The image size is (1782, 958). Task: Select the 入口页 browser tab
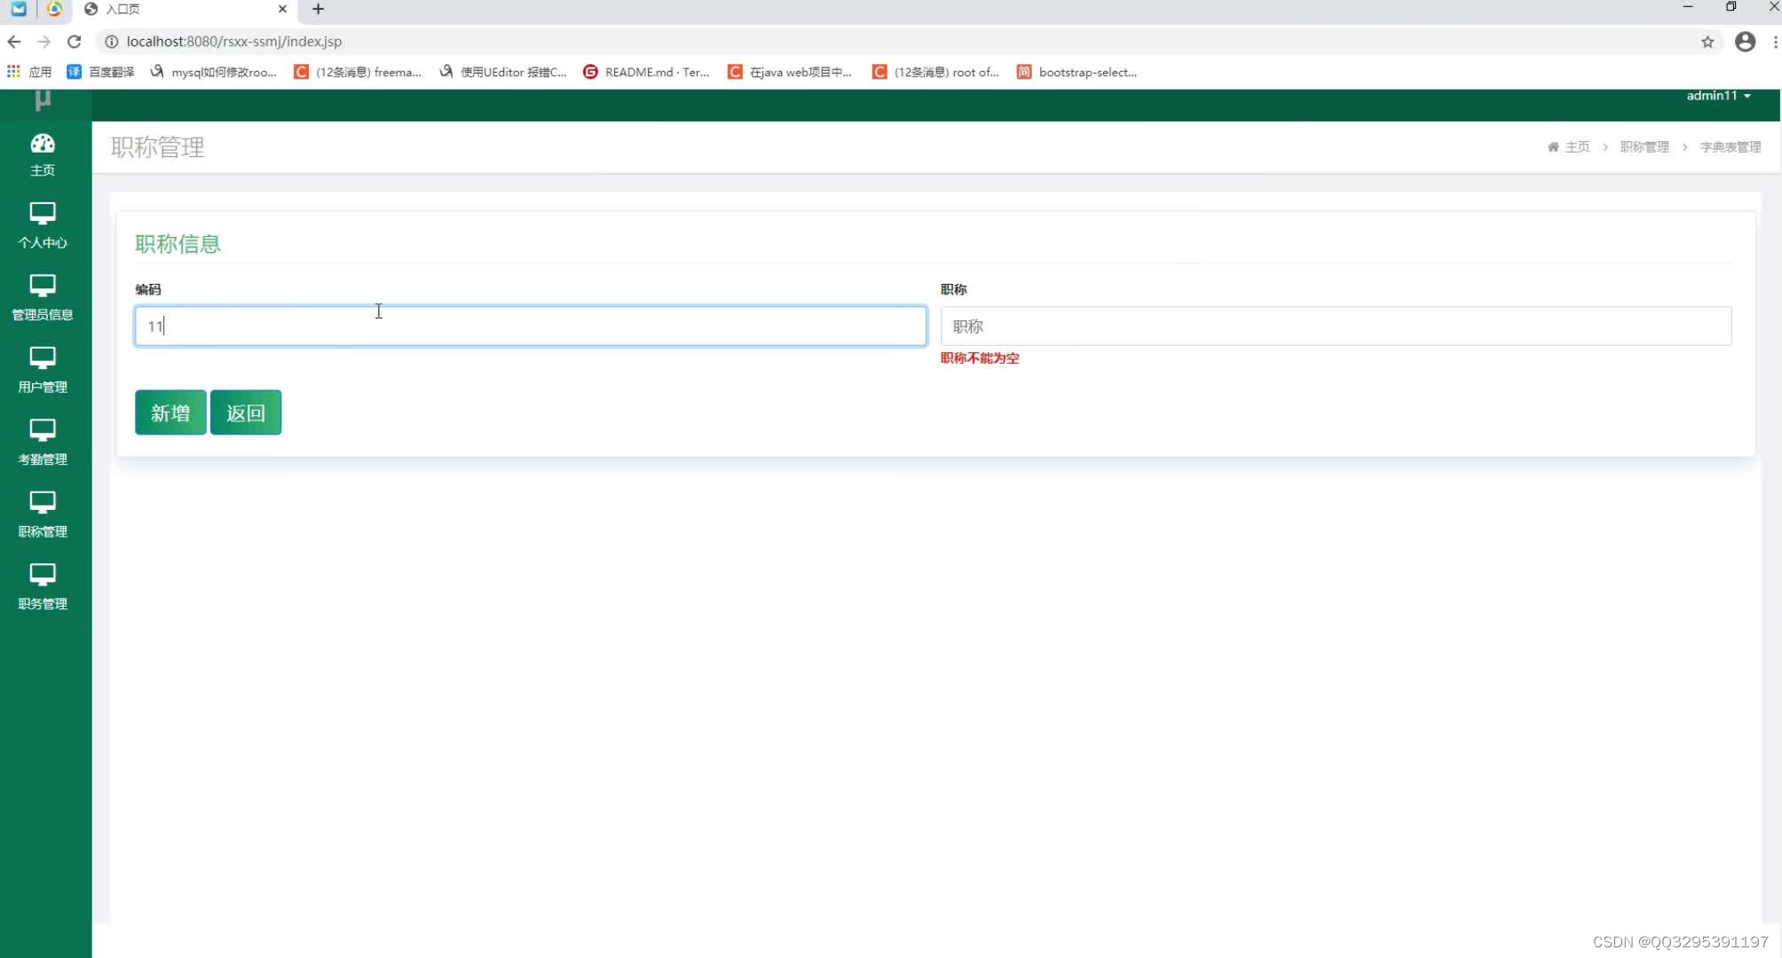point(185,9)
